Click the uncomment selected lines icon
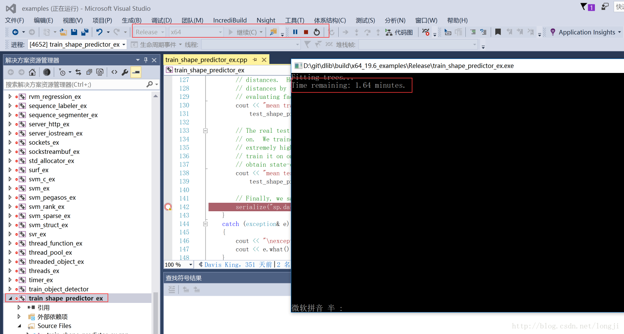 coord(483,32)
